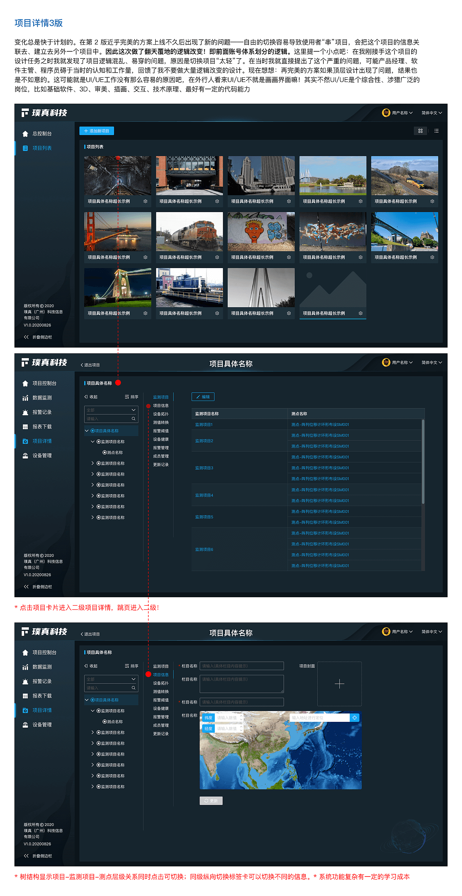Click 总控制台 home icon in project list sidebar
This screenshot has height=896, width=462.
pos(25,134)
